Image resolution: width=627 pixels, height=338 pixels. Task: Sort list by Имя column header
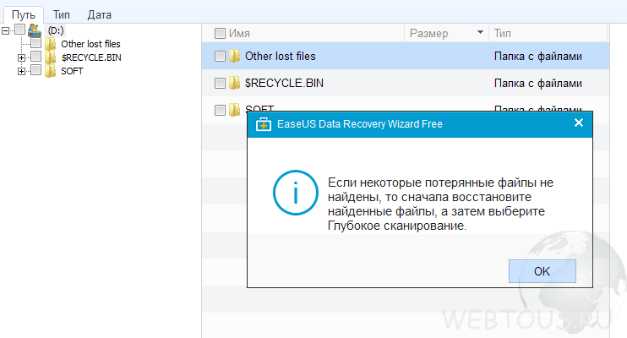pyautogui.click(x=239, y=33)
